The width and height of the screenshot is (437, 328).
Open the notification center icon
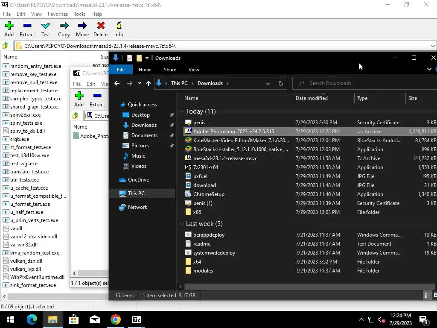[x=424, y=319]
